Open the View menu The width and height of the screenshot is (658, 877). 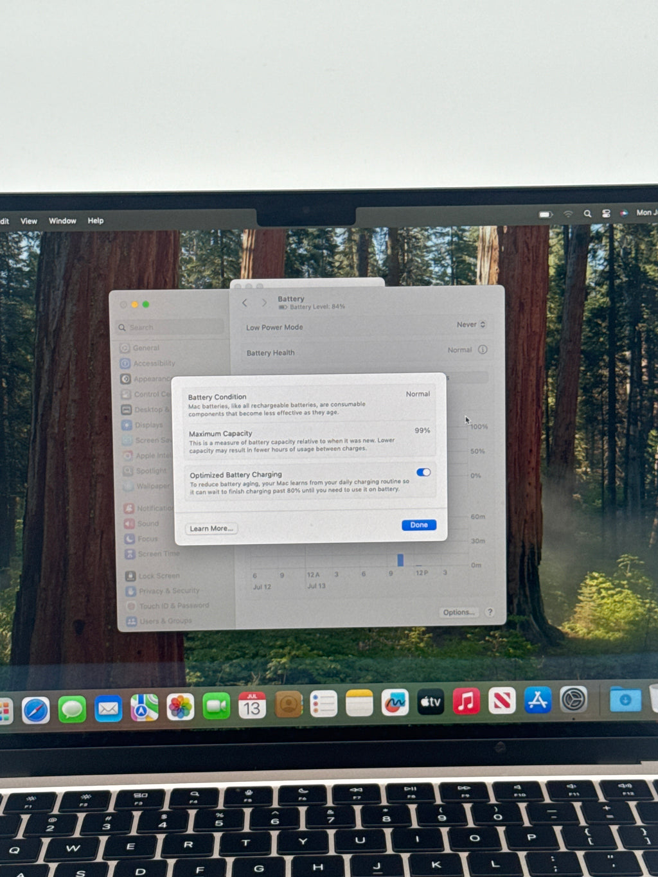pyautogui.click(x=29, y=221)
